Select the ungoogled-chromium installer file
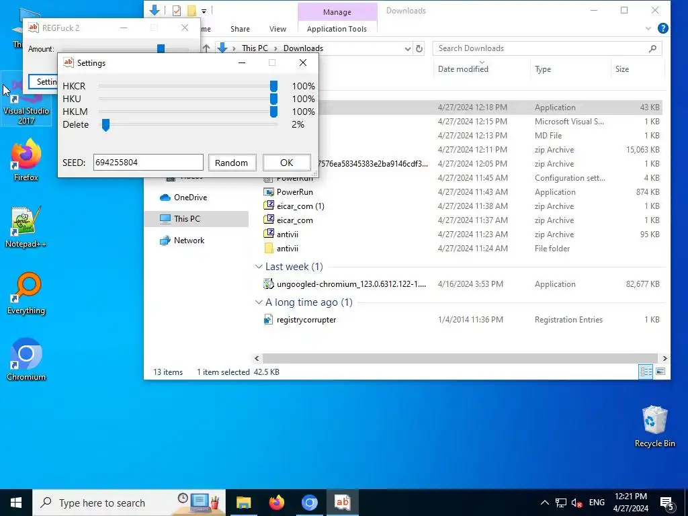This screenshot has width=688, height=516. click(x=351, y=284)
